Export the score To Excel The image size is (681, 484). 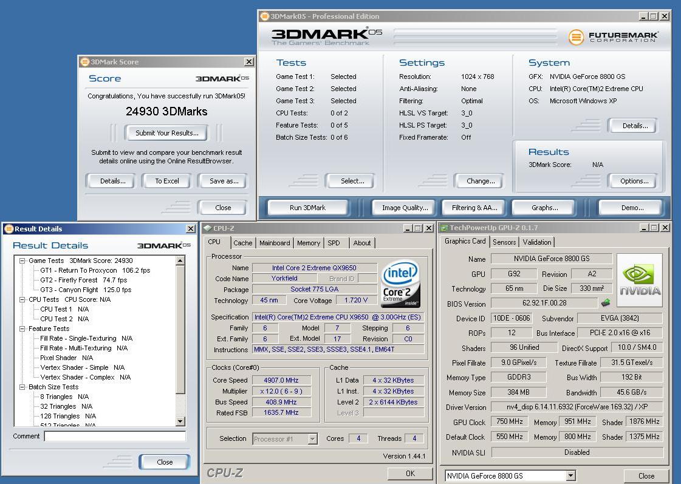(167, 181)
